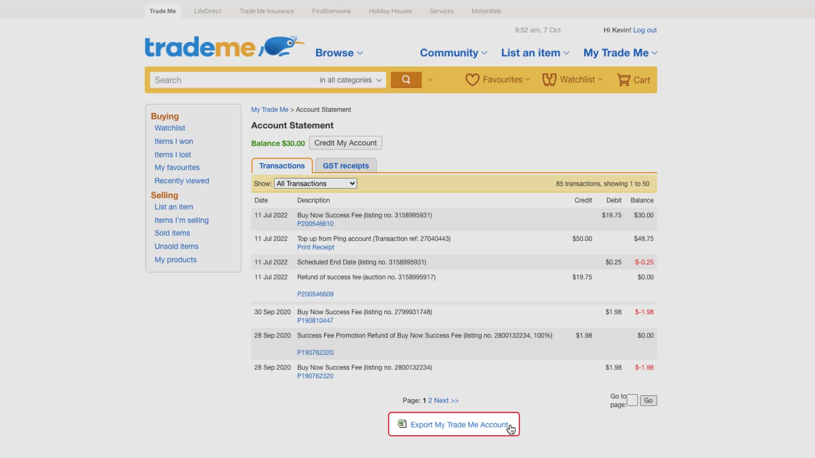Click the Excel export icon
Screen dimensions: 815x458
pyautogui.click(x=402, y=424)
